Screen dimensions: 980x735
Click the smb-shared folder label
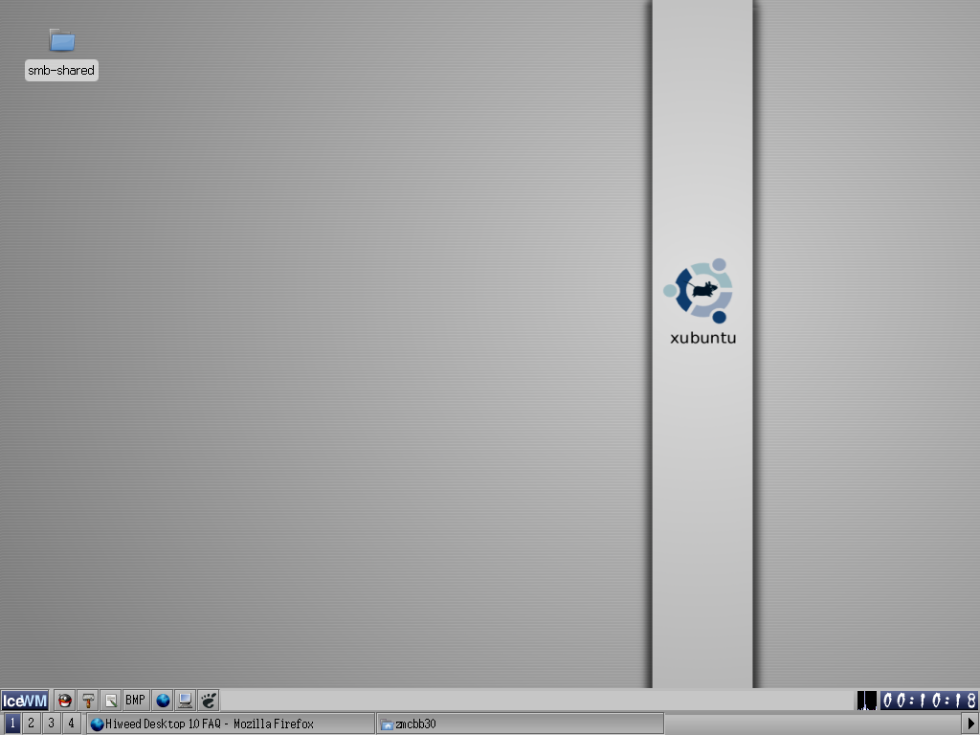click(x=61, y=70)
